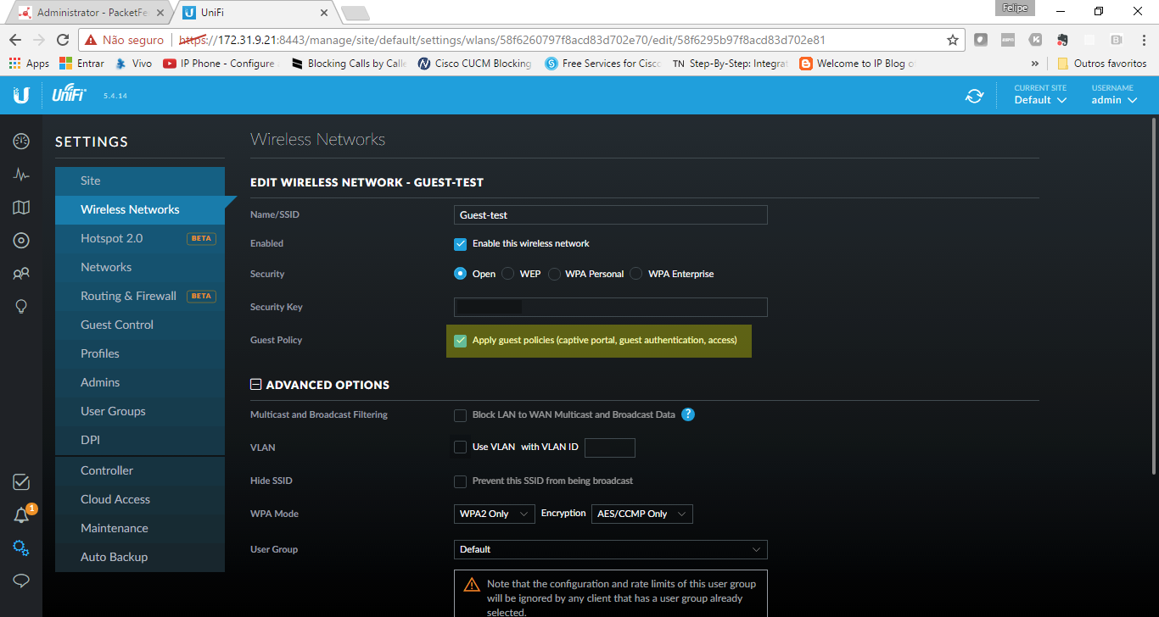Select the WPA Enterprise radio button
Viewport: 1159px width, 617px height.
tap(635, 274)
